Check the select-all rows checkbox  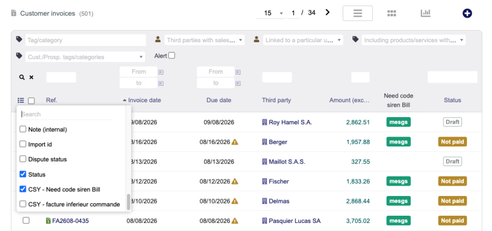pyautogui.click(x=31, y=100)
